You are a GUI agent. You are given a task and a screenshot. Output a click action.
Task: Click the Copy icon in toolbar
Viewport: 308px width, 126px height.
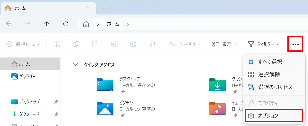coord(76,44)
